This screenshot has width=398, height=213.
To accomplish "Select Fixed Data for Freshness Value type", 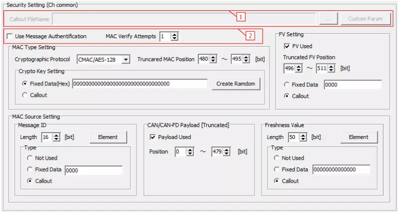I will coord(277,169).
